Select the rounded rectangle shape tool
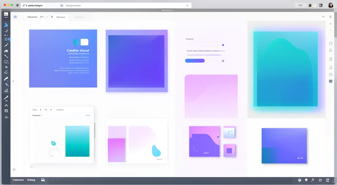This screenshot has height=185, width=337. click(6, 39)
